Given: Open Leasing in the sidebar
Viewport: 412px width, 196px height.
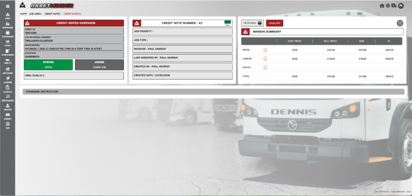Looking at the screenshot, I should pos(8,79).
